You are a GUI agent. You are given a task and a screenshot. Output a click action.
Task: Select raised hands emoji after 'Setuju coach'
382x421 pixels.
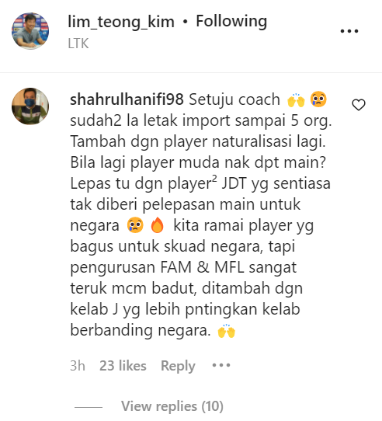coord(296,100)
